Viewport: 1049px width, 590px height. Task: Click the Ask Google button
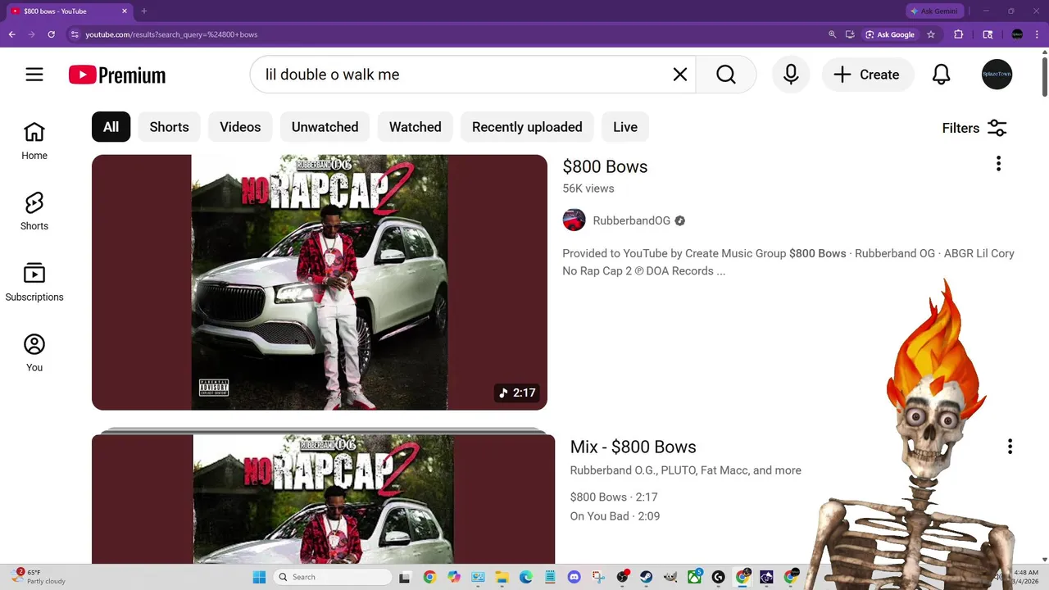(x=890, y=34)
